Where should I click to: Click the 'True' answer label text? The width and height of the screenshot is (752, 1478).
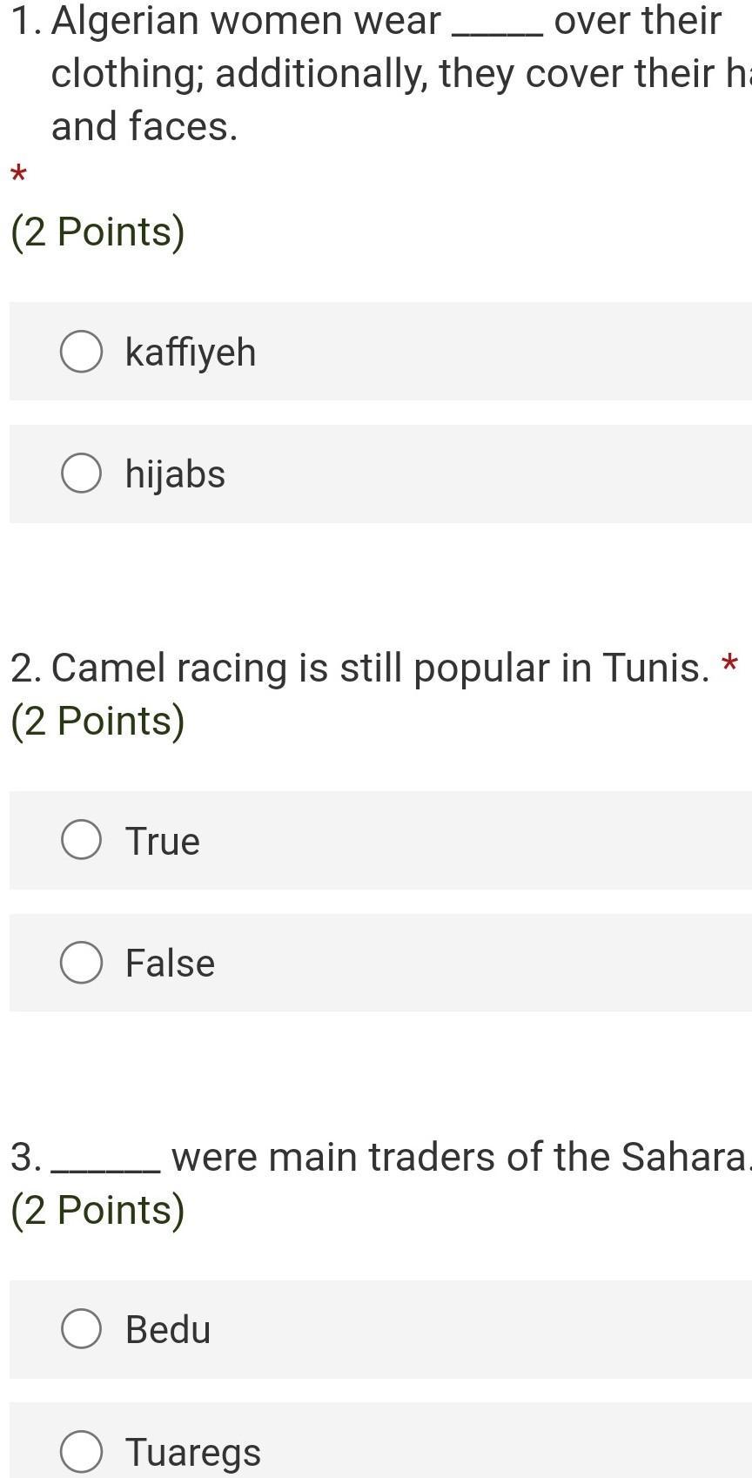point(163,841)
